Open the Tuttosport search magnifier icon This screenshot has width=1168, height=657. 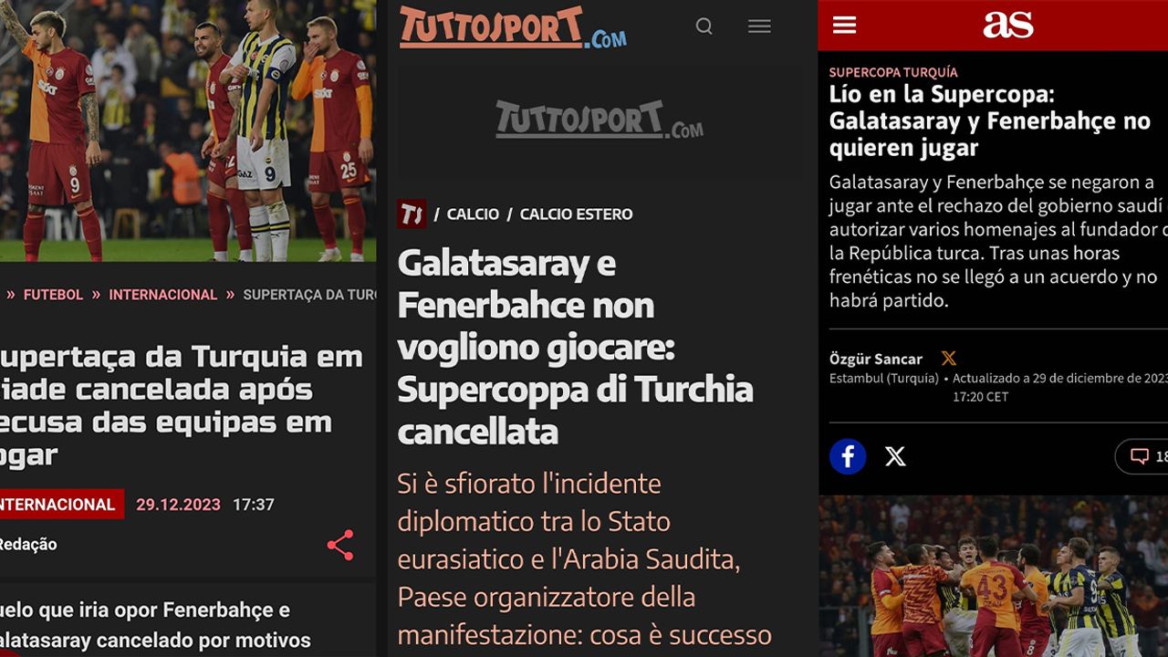[704, 26]
